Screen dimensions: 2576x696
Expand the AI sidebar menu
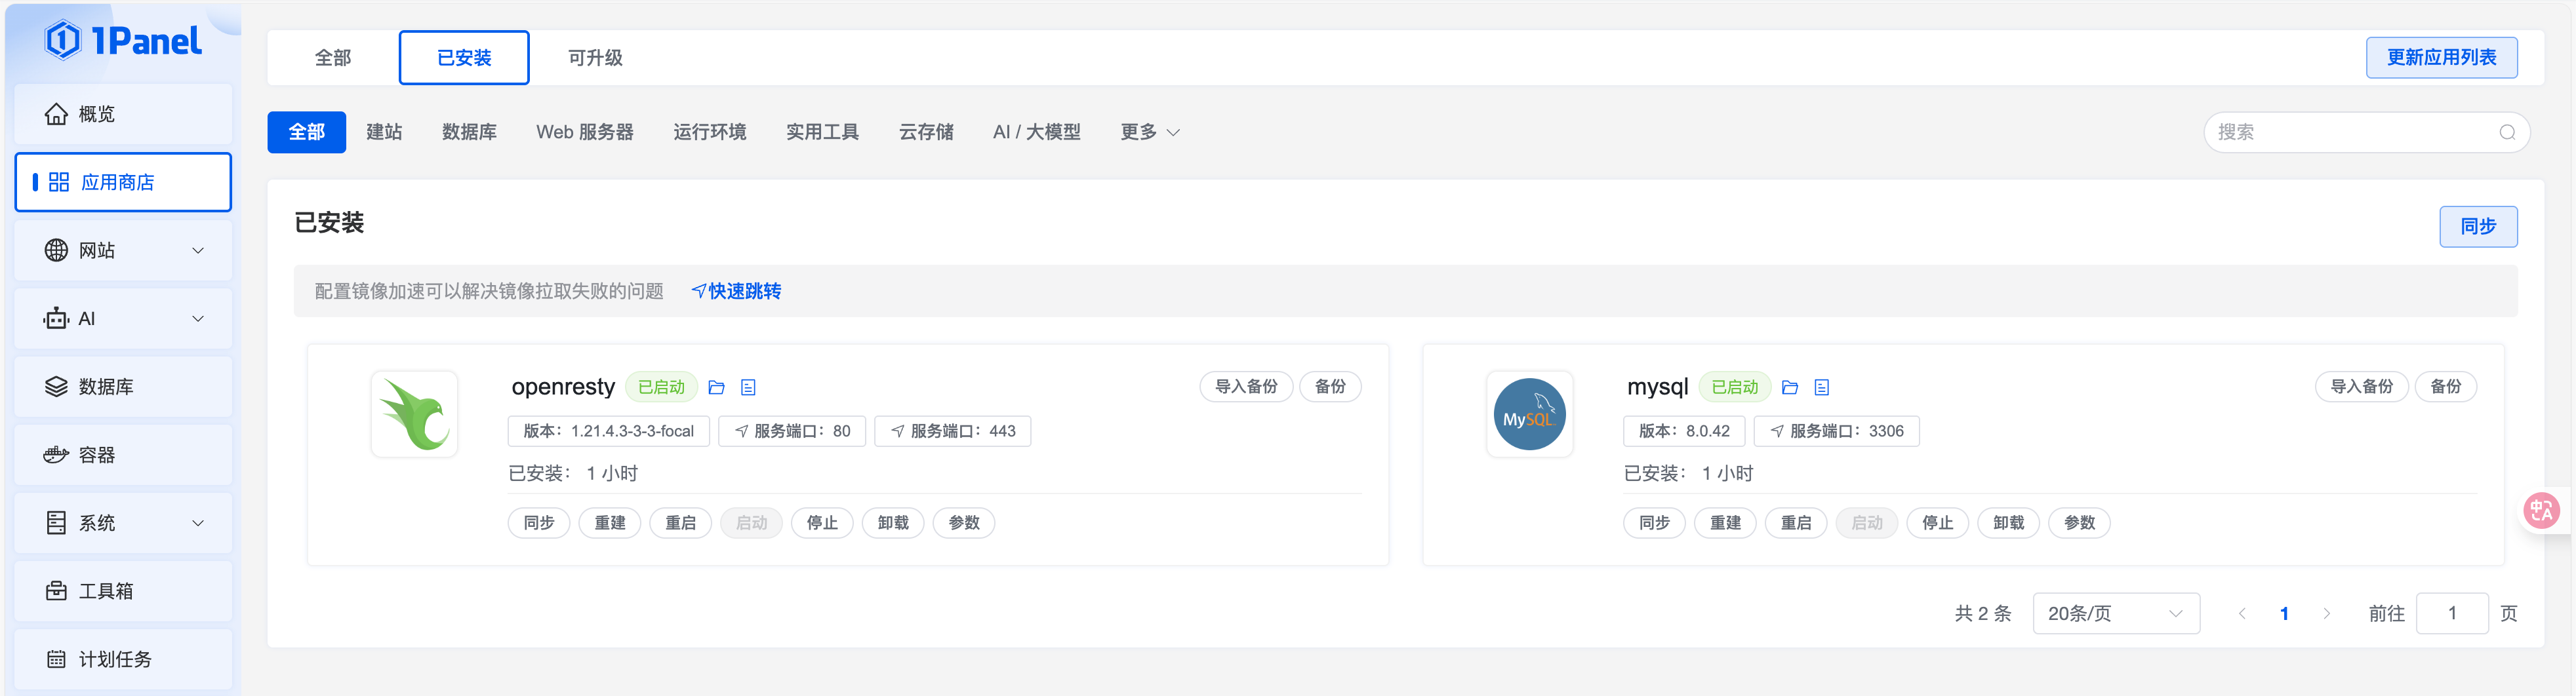(x=123, y=318)
